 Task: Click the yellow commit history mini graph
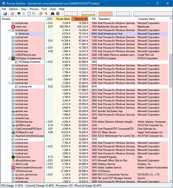(x=88, y=14)
